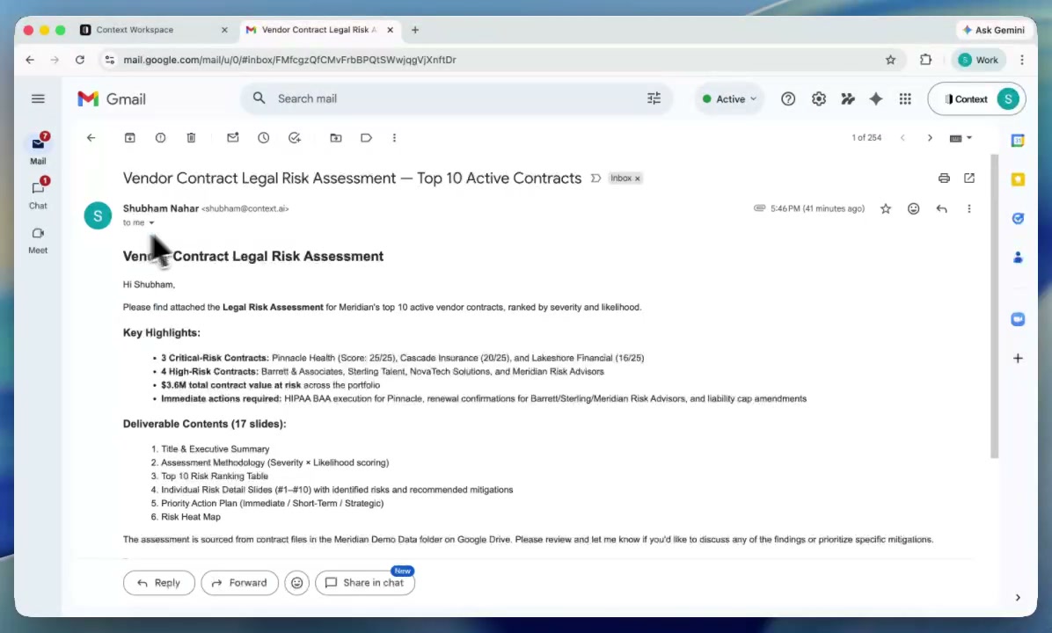
Task: Click browser back arrow
Action: point(30,61)
